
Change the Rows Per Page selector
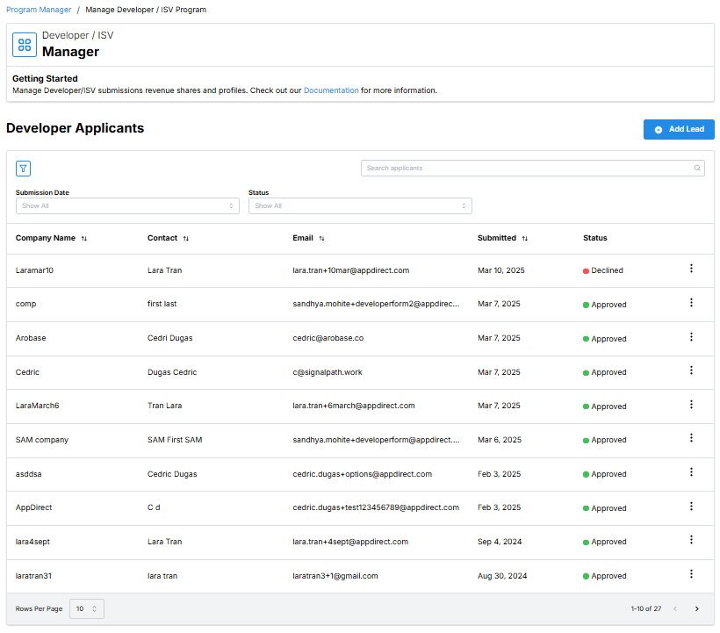tap(86, 608)
